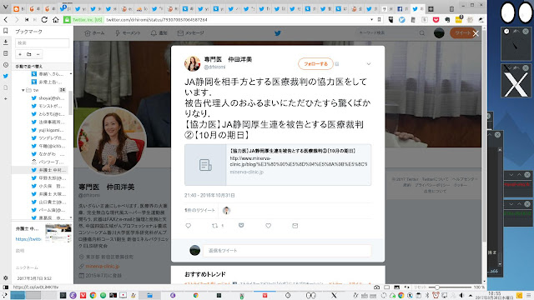Click the bookmark list scroll-down arrow
Viewport: 534px width, 300px height.
coord(71,217)
